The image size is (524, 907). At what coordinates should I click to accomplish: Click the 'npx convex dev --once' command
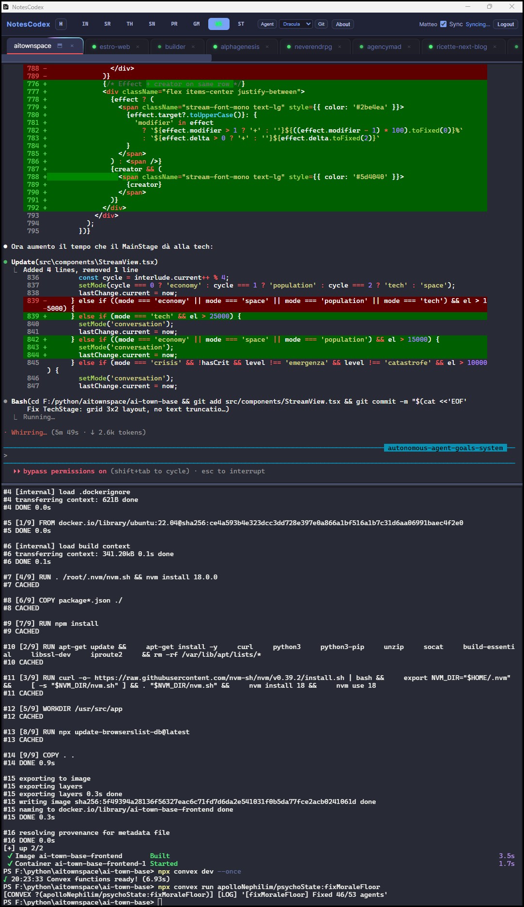pyautogui.click(x=200, y=871)
